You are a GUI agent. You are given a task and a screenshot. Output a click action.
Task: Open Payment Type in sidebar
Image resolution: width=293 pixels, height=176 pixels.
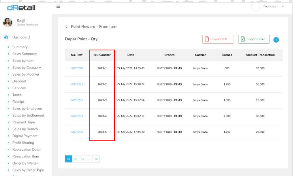tap(23, 122)
